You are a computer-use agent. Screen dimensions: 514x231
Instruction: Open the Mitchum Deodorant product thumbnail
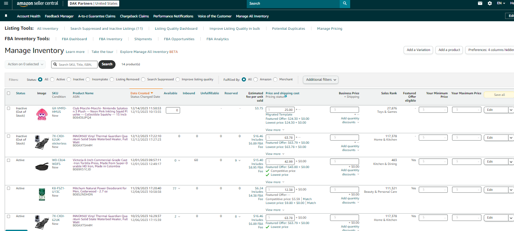(41, 194)
